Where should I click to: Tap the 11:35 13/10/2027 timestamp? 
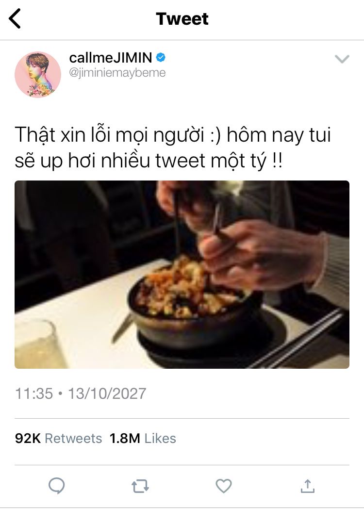tap(81, 393)
